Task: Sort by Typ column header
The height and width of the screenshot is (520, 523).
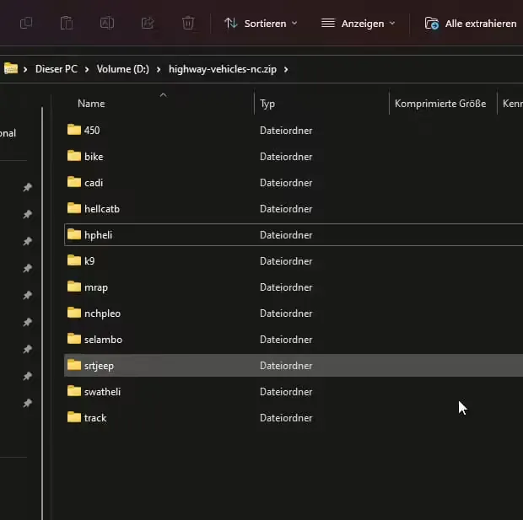Action: (x=267, y=104)
